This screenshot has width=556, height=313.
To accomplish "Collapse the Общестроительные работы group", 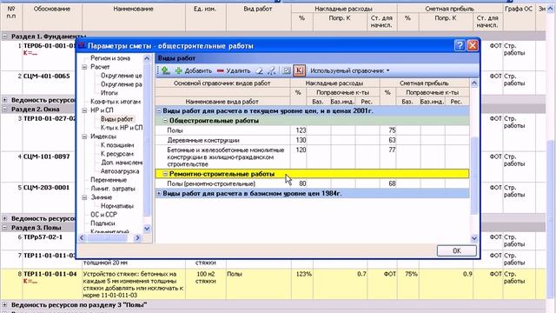I will [165, 121].
